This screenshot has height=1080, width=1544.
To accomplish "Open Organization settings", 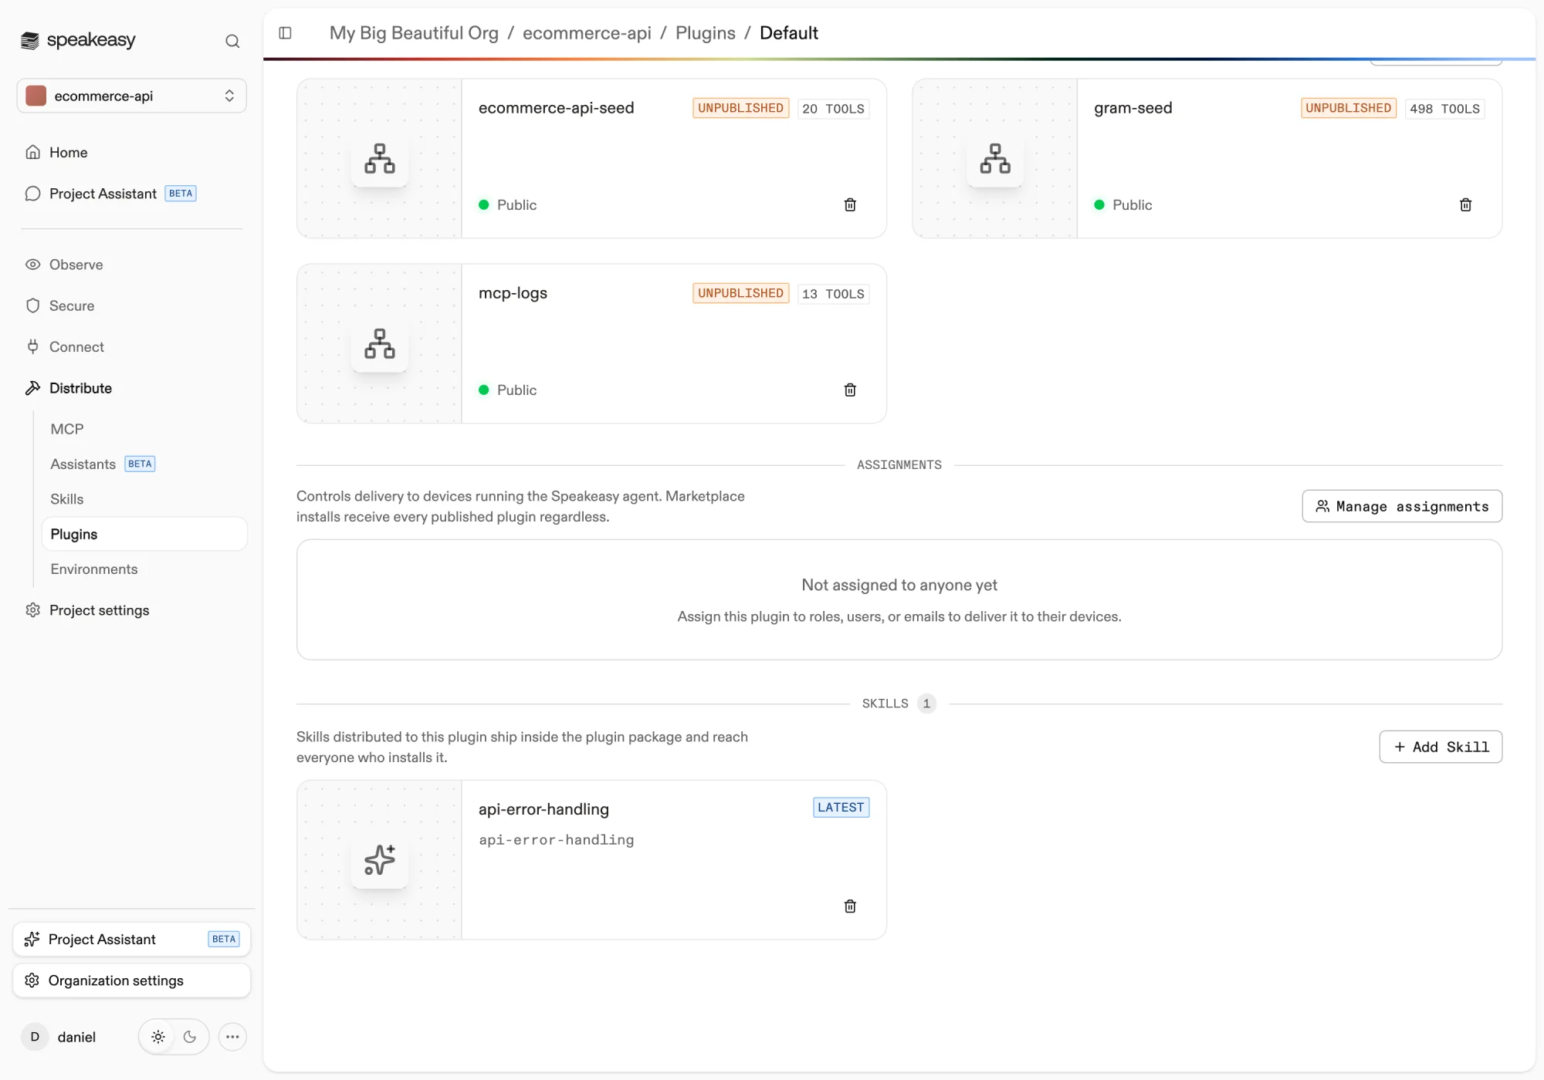I will pyautogui.click(x=132, y=980).
